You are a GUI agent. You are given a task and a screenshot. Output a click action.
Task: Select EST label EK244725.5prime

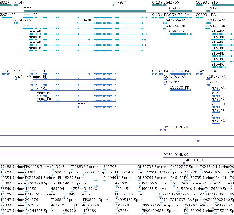(40, 211)
